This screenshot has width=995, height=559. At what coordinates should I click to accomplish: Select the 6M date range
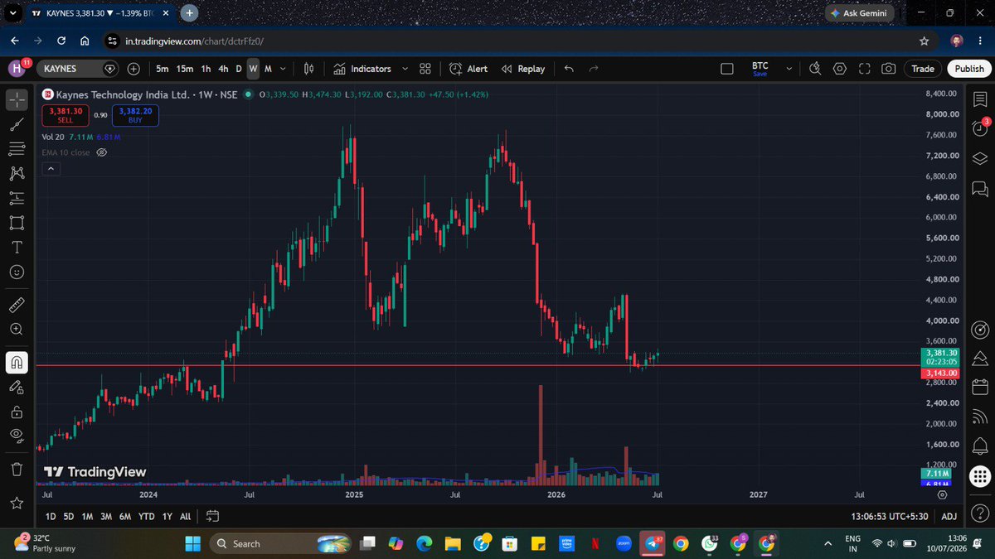tap(124, 517)
